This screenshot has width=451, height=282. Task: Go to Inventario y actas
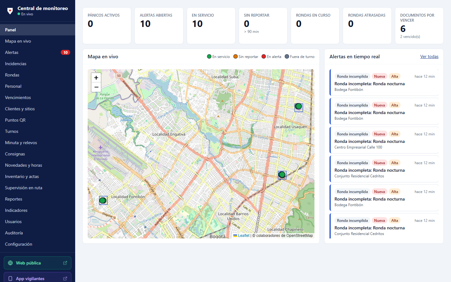tap(38, 176)
